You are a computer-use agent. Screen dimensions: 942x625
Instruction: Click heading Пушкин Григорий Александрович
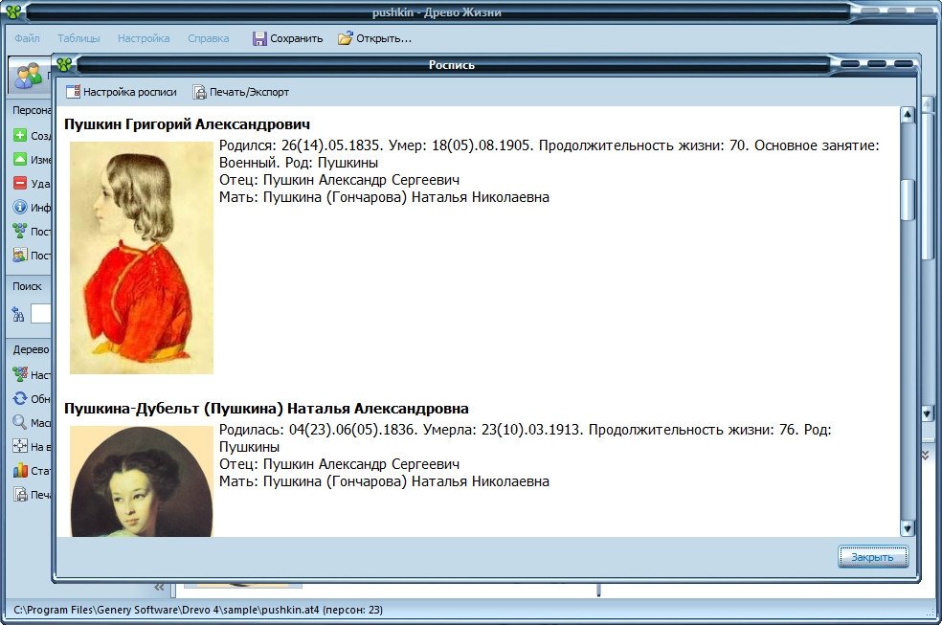(187, 124)
